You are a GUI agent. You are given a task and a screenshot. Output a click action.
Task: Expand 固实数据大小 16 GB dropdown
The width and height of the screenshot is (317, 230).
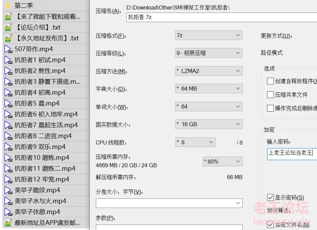209,124
